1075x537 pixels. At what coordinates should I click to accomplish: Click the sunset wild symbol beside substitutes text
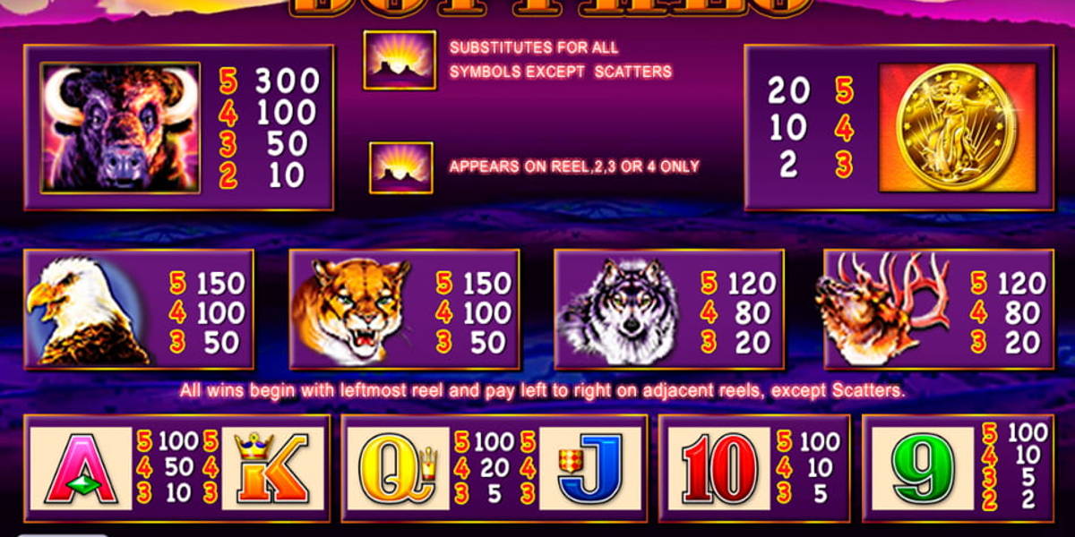399,59
